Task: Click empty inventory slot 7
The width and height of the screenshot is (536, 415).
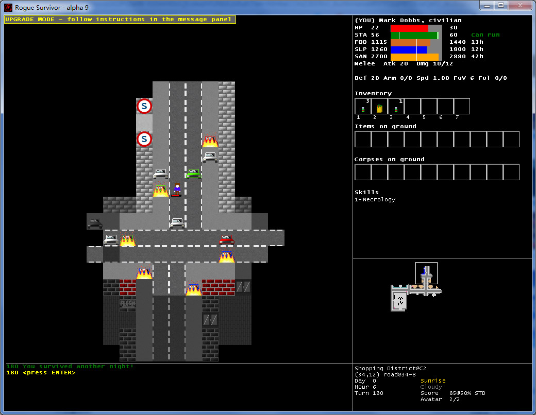Action: pyautogui.click(x=461, y=107)
